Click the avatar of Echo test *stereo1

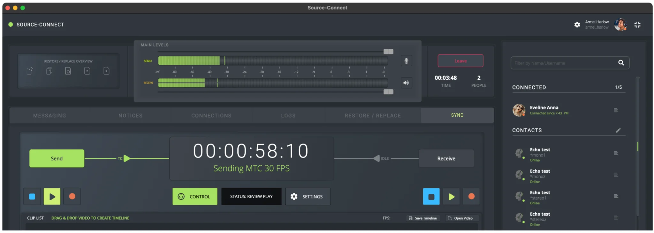(x=519, y=196)
